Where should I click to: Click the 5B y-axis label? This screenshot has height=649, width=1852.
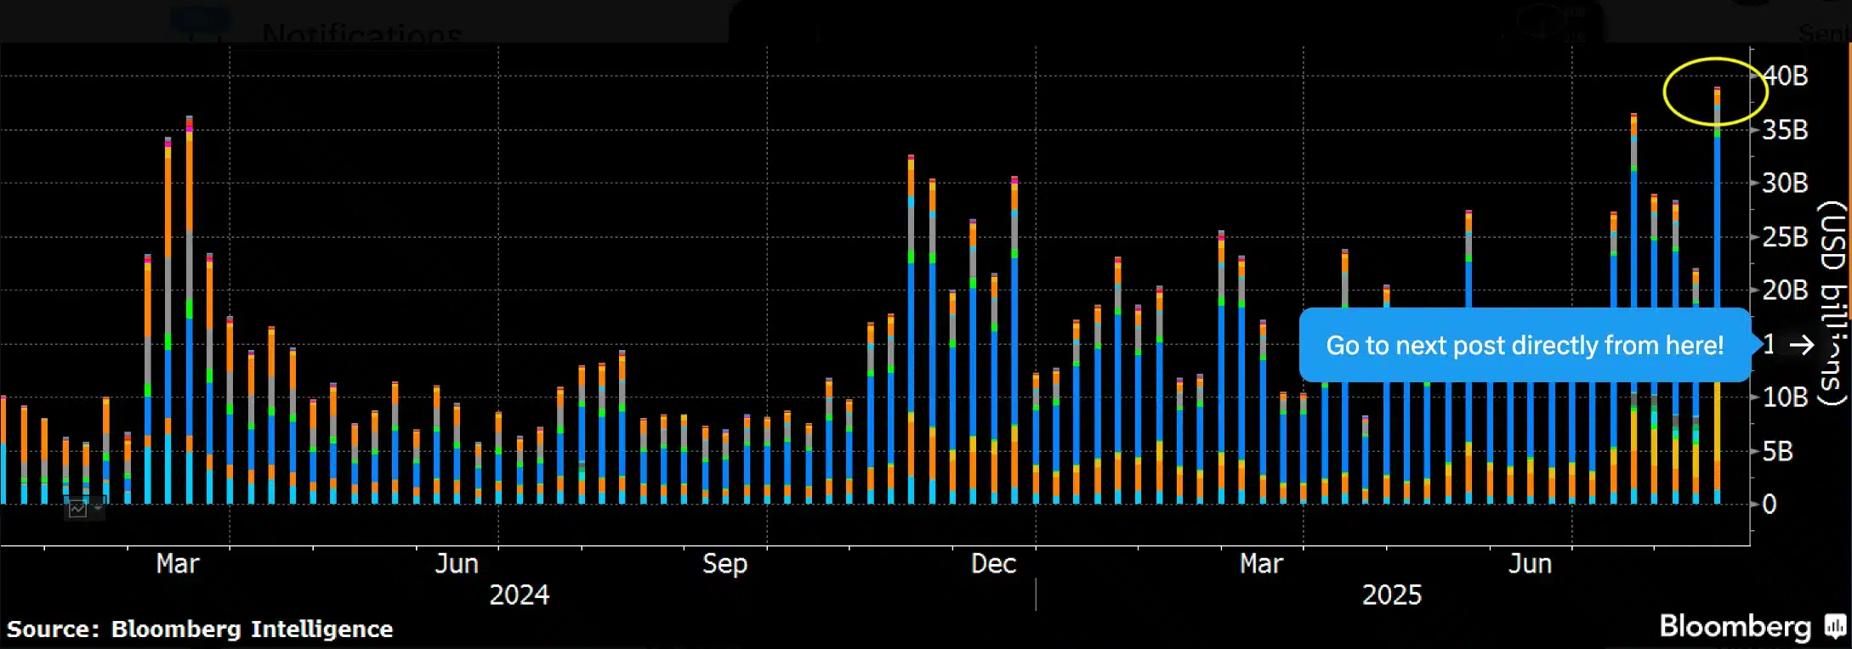click(x=1777, y=451)
